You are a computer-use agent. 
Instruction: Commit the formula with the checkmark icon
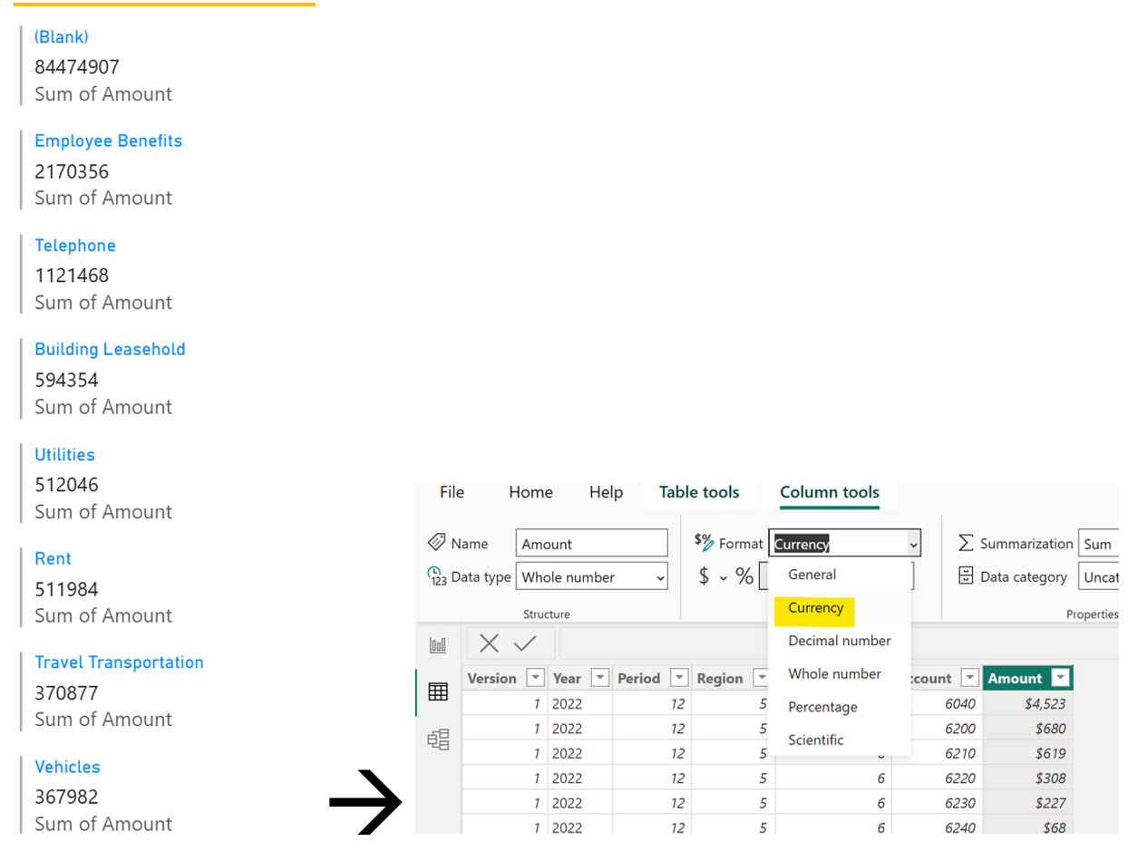coord(525,643)
